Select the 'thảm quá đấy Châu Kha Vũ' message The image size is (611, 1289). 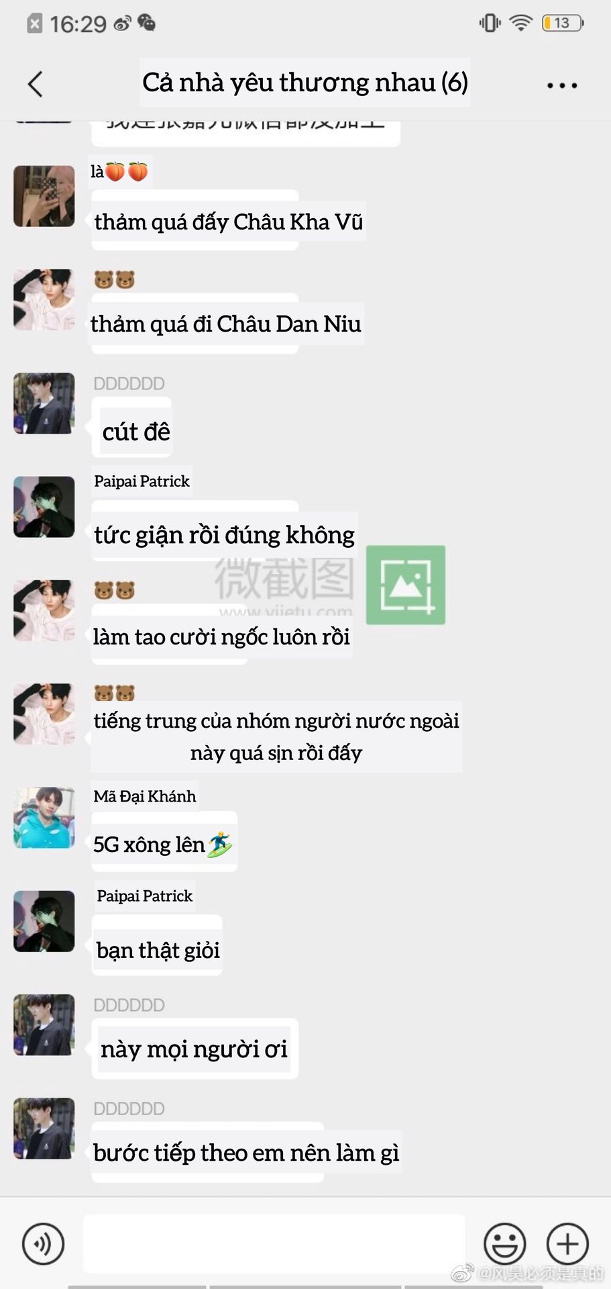point(228,221)
